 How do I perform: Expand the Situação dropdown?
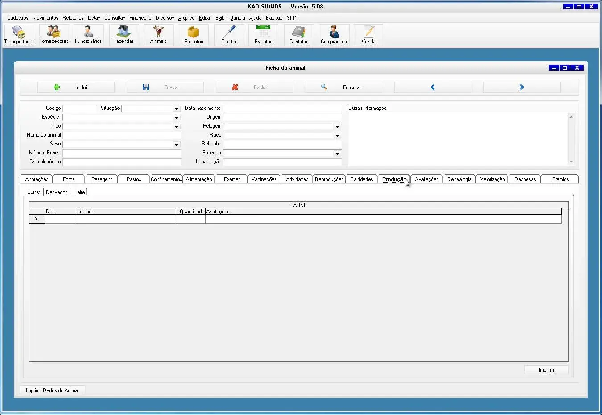pyautogui.click(x=177, y=109)
